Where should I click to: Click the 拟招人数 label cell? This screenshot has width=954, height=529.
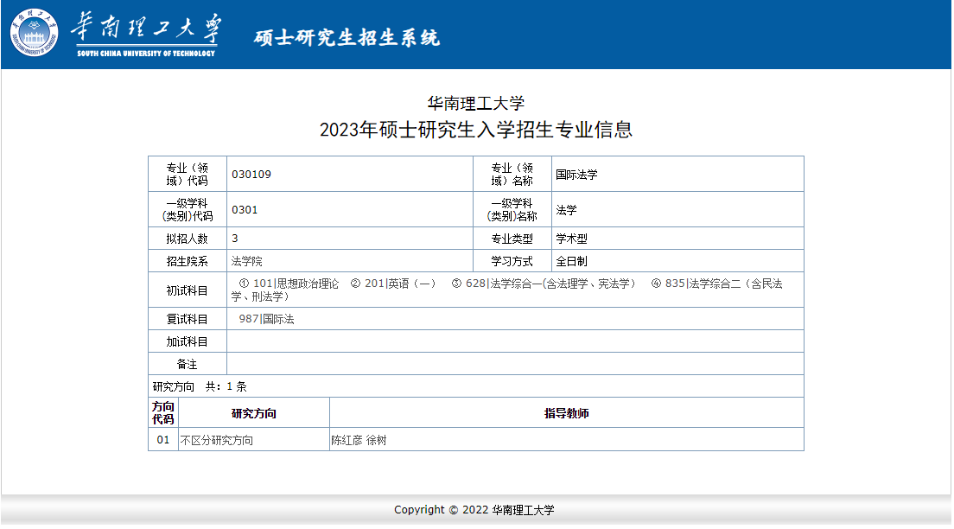coord(188,239)
